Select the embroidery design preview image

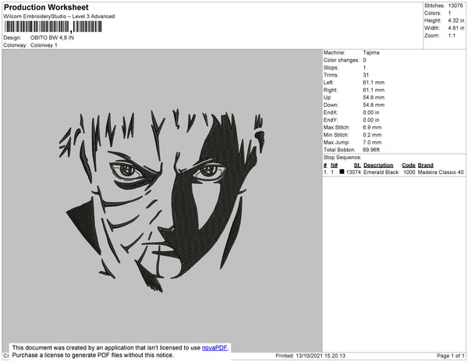(162, 201)
